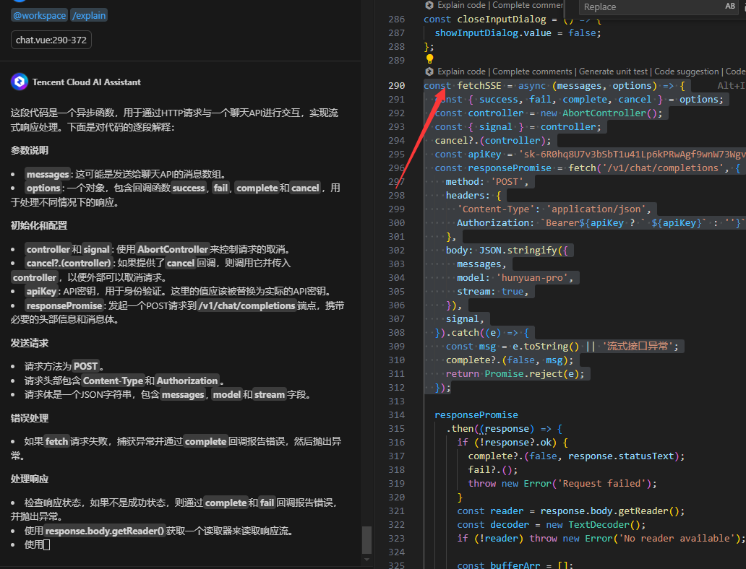Click the code lens hexagon icon above closeInputDialog
This screenshot has width=746, height=569.
coord(429,5)
